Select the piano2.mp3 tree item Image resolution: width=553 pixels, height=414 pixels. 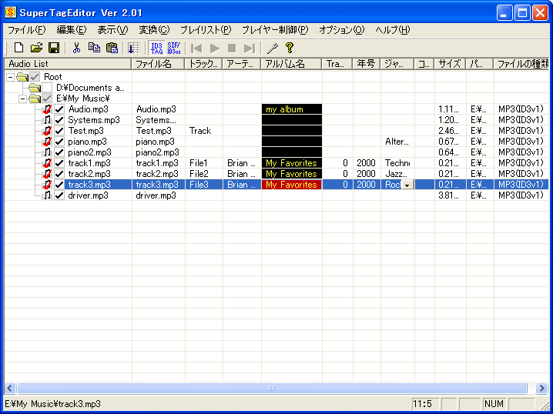click(x=89, y=152)
